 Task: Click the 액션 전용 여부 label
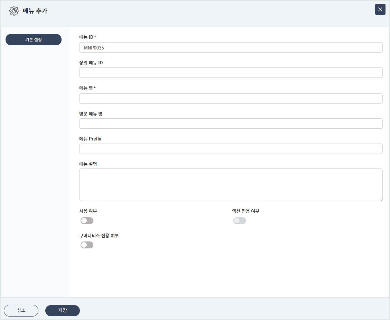coord(246,211)
